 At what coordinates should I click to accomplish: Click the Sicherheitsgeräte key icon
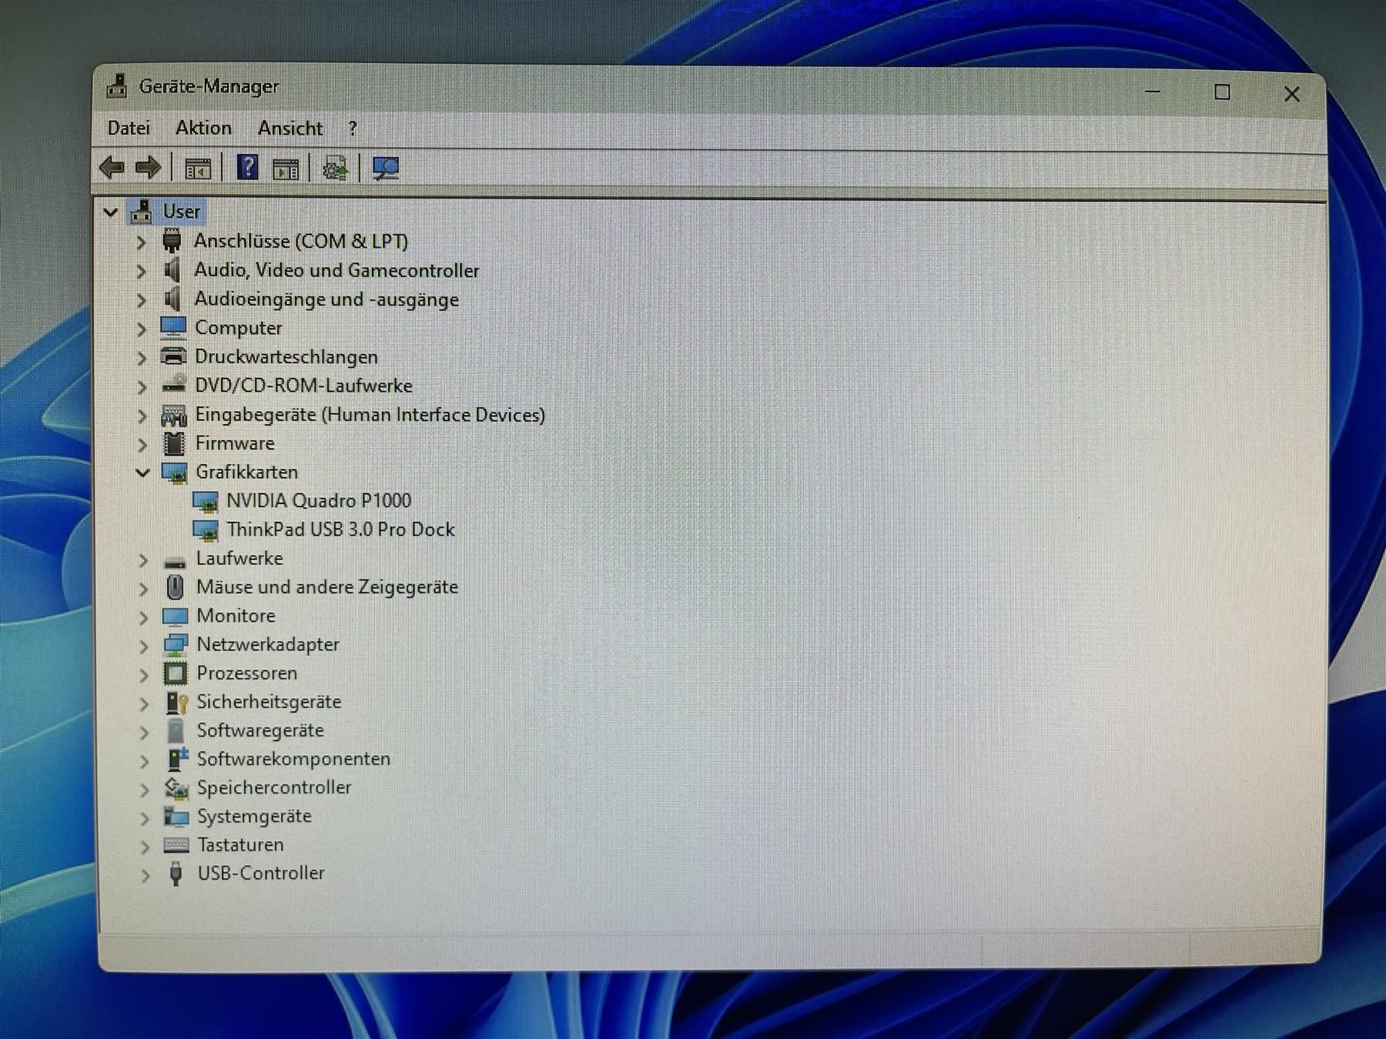click(177, 702)
